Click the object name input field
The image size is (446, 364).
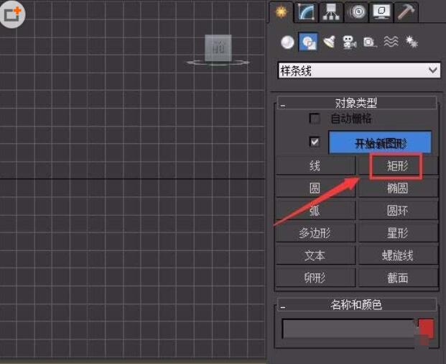(348, 329)
